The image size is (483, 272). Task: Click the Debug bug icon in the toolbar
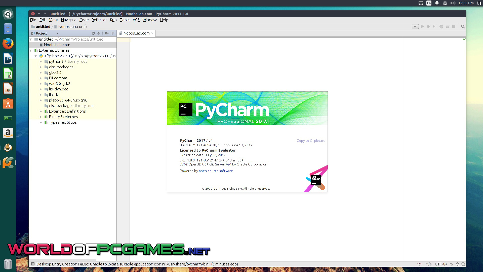coord(428,26)
